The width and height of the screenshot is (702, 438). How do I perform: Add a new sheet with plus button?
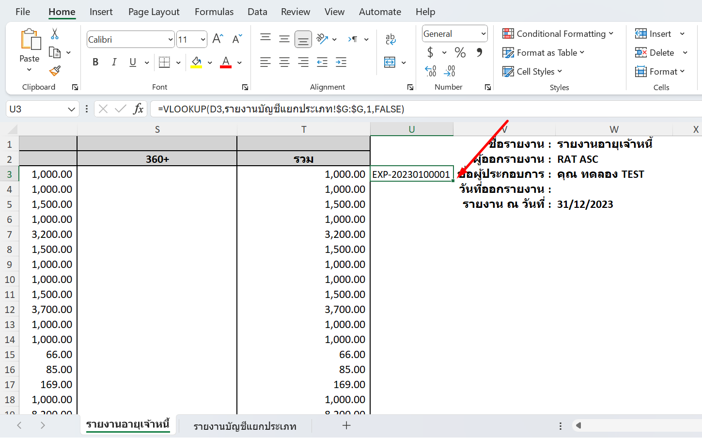pos(346,425)
